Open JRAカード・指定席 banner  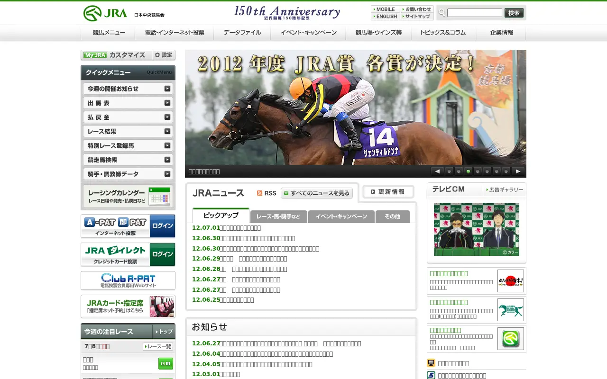(x=128, y=307)
